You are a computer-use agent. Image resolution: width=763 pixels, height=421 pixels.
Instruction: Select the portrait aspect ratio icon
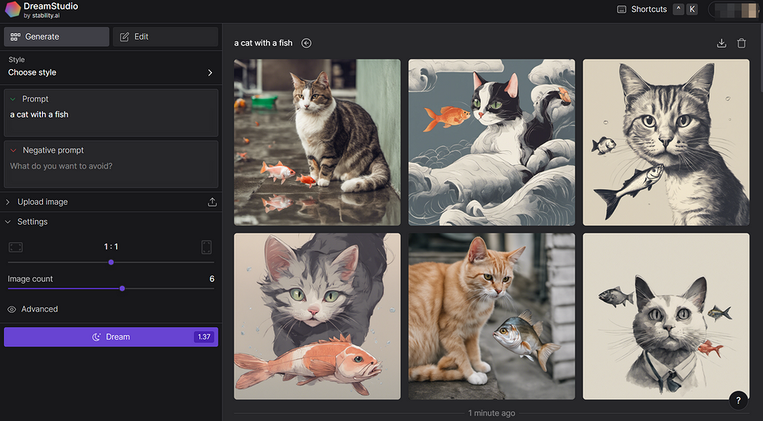(x=207, y=247)
